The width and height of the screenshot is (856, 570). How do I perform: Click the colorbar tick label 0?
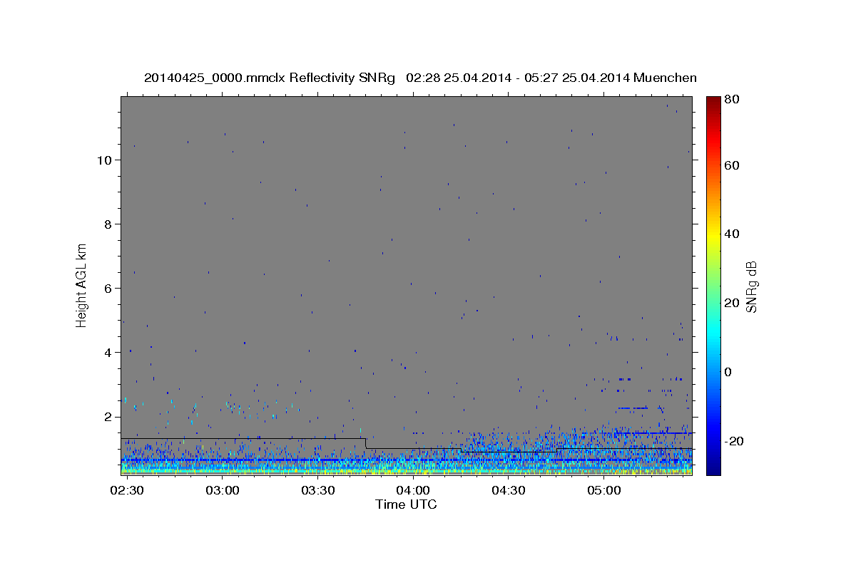pyautogui.click(x=730, y=372)
